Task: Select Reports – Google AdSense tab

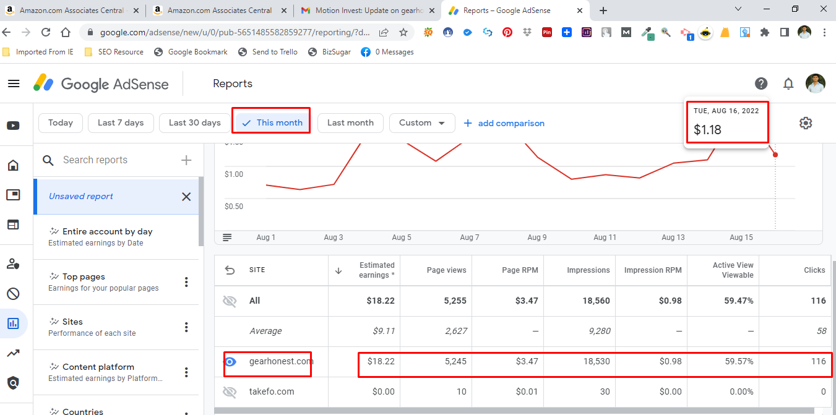Action: 515,11
